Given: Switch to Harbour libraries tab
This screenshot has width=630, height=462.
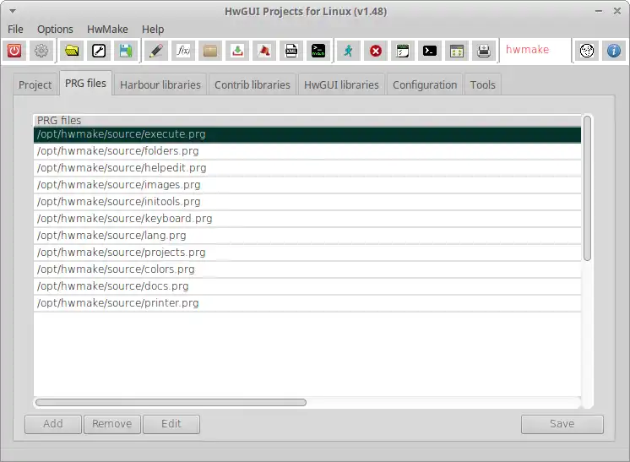Looking at the screenshot, I should 160,84.
